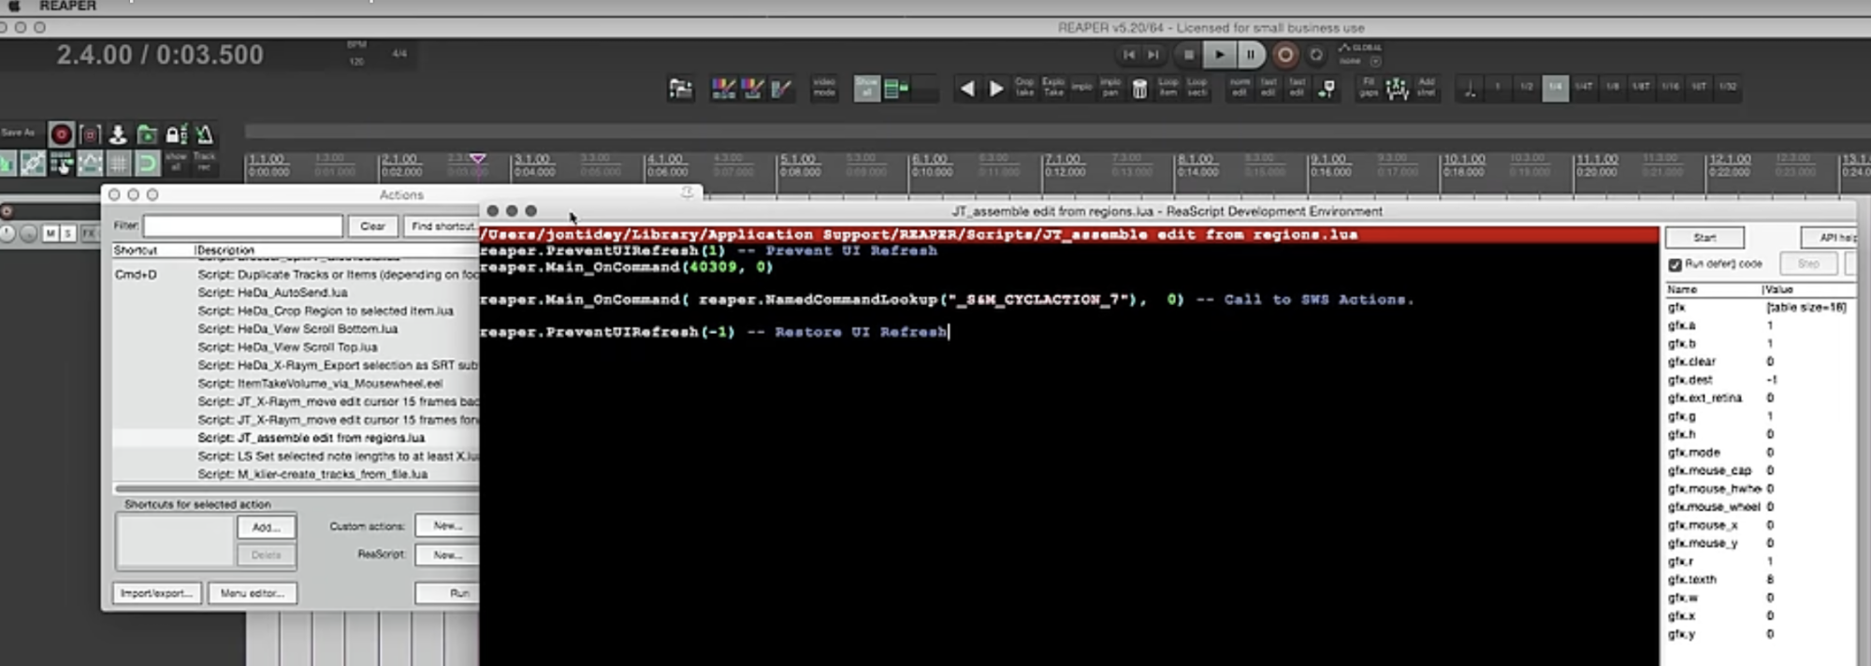Click the Loop item toolbar button
The height and width of the screenshot is (666, 1871).
pyautogui.click(x=1168, y=88)
